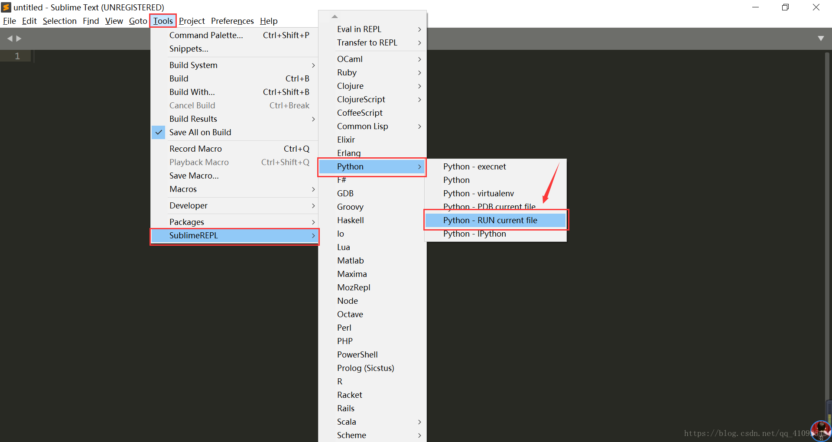Launch the Rails REPL
832x442 pixels.
tap(372, 408)
